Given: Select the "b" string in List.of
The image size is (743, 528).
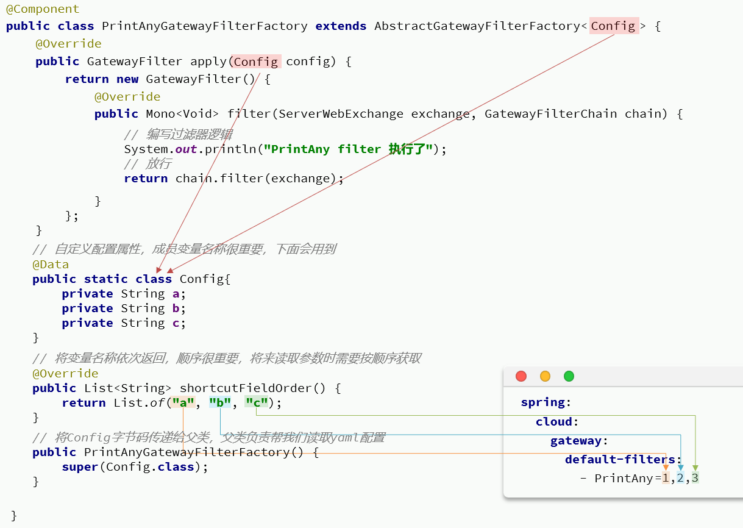Looking at the screenshot, I should [220, 403].
